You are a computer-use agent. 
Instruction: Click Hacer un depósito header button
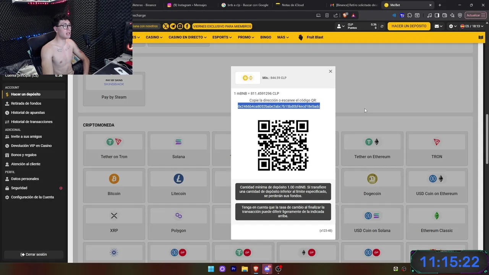pyautogui.click(x=409, y=26)
